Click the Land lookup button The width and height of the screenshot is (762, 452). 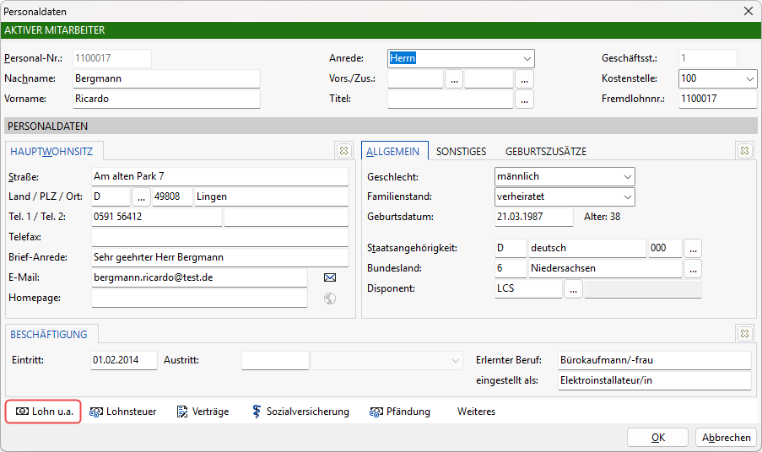point(142,197)
